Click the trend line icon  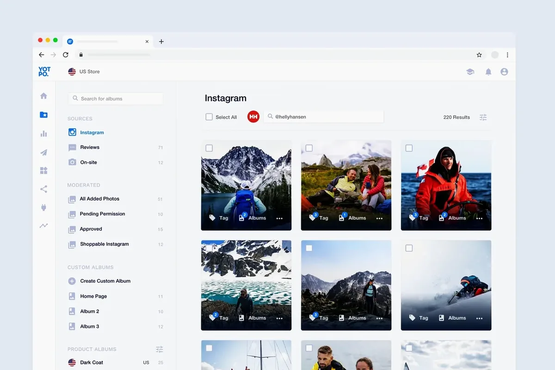coord(43,226)
